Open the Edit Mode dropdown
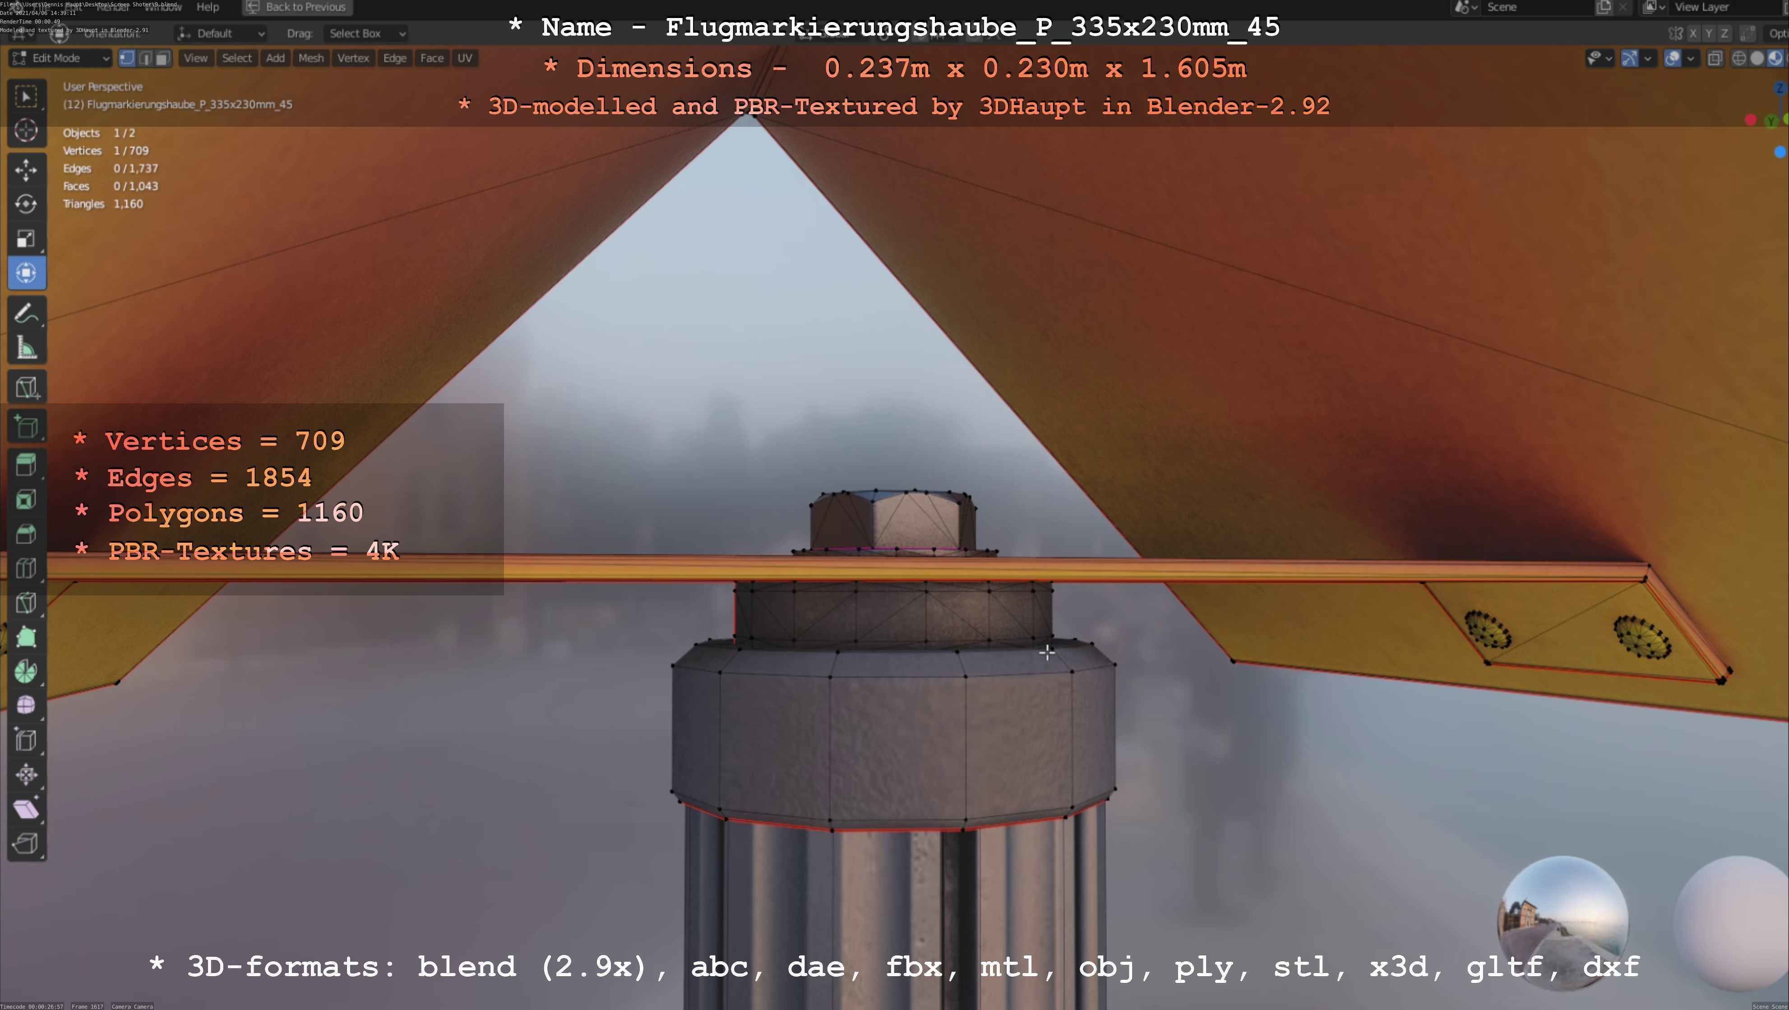The image size is (1789, 1010). point(61,58)
